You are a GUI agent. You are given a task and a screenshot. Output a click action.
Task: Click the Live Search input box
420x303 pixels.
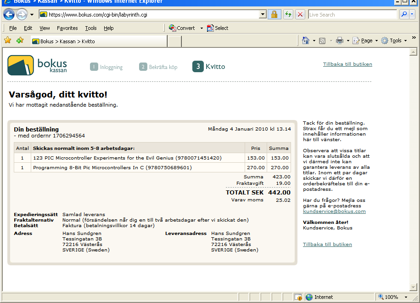point(352,15)
